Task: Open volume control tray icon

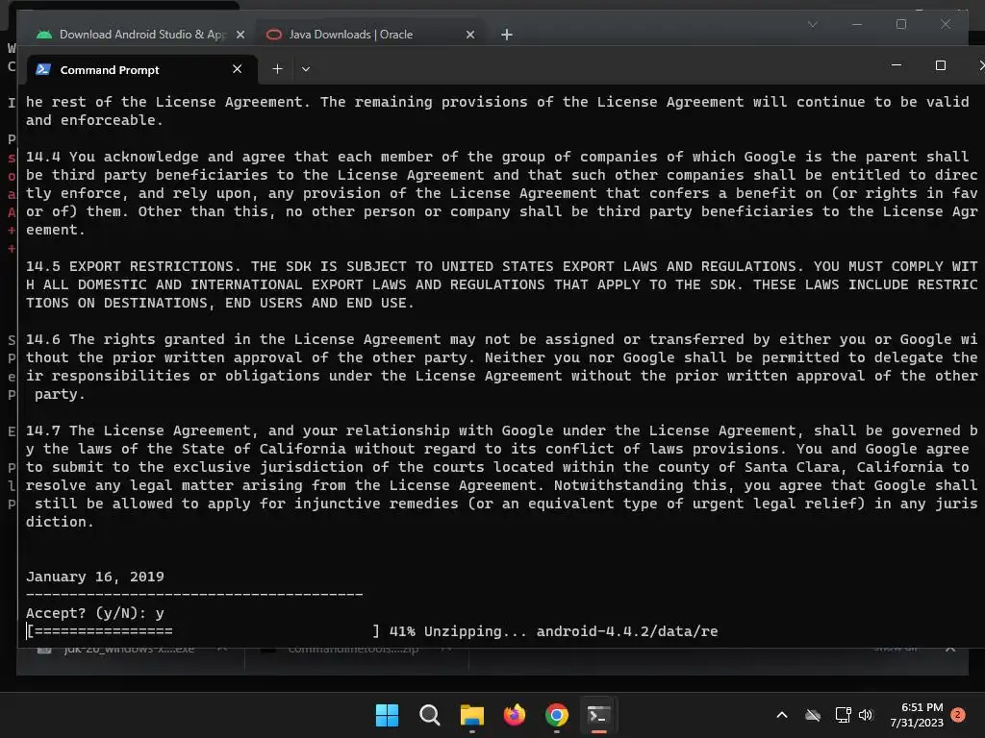Action: click(x=866, y=715)
